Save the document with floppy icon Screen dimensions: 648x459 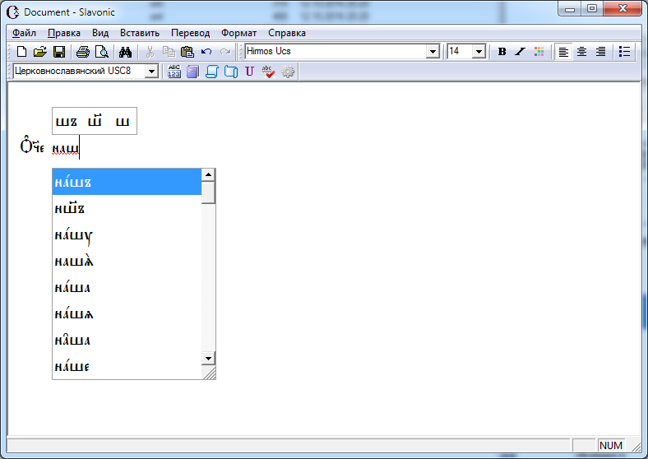pyautogui.click(x=59, y=52)
